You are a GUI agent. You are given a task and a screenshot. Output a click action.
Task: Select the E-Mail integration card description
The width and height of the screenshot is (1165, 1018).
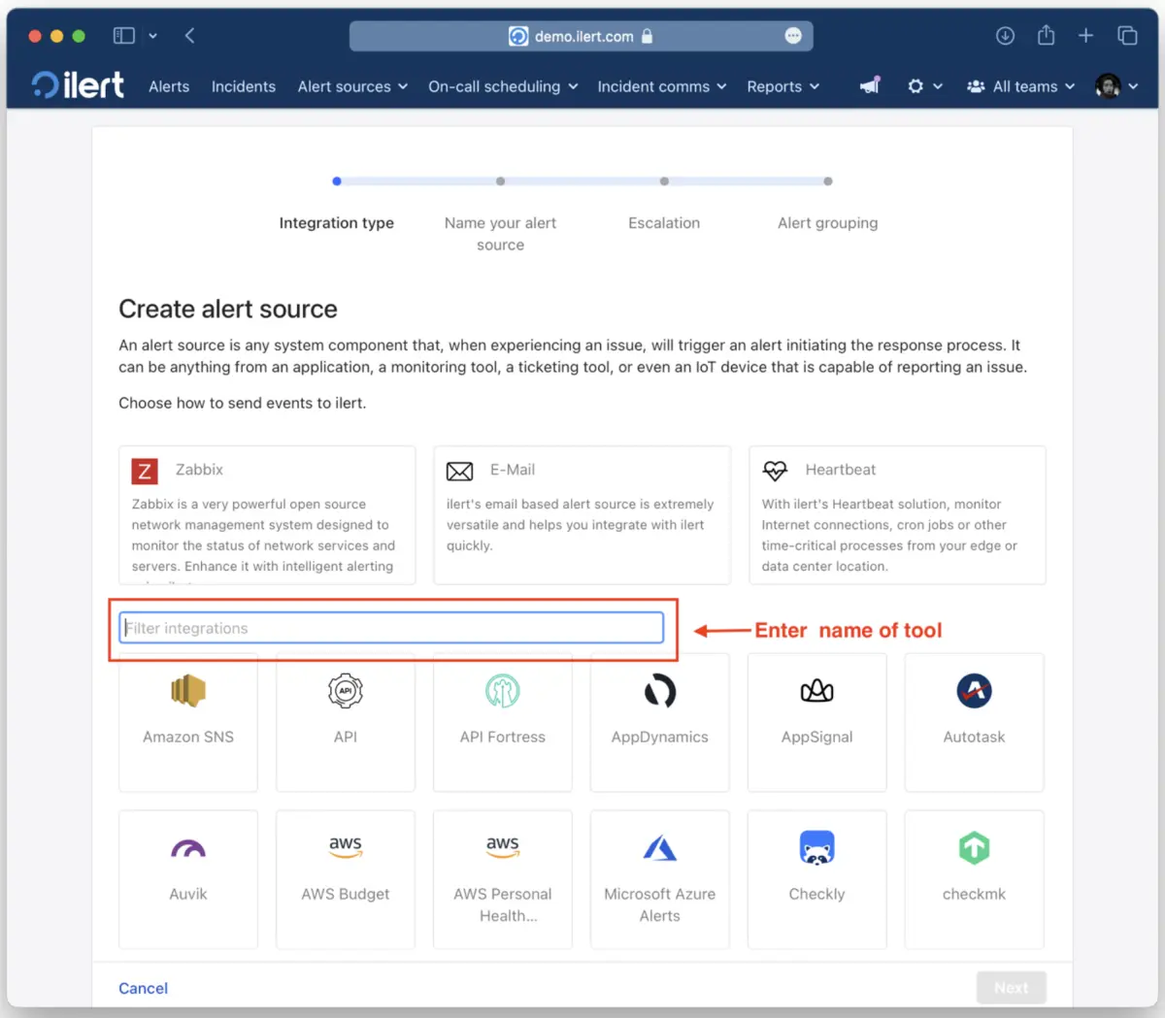580,525
